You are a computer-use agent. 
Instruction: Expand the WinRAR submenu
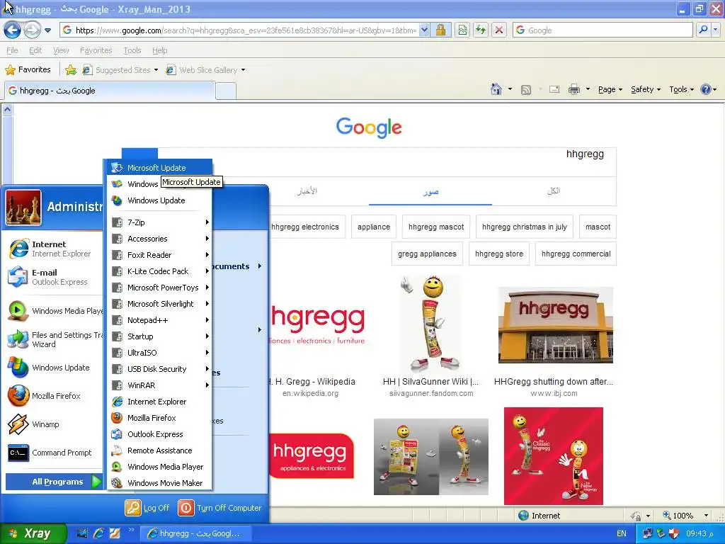[x=159, y=385]
